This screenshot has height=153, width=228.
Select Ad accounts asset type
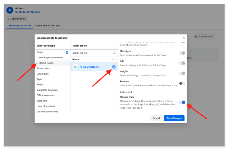click(x=43, y=68)
